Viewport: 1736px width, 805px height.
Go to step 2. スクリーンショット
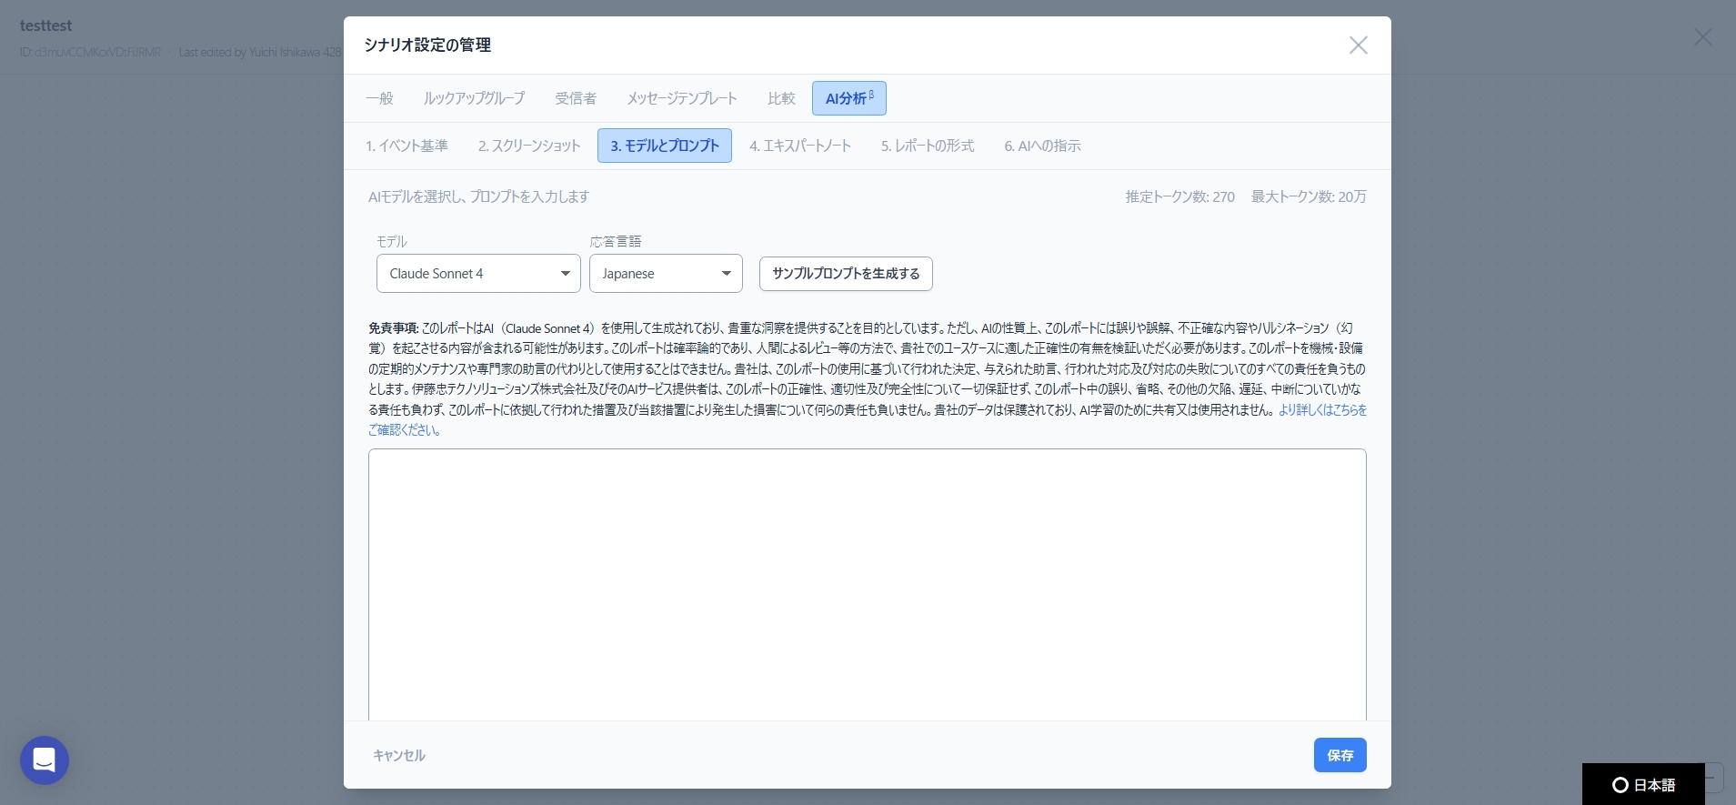[x=529, y=146]
